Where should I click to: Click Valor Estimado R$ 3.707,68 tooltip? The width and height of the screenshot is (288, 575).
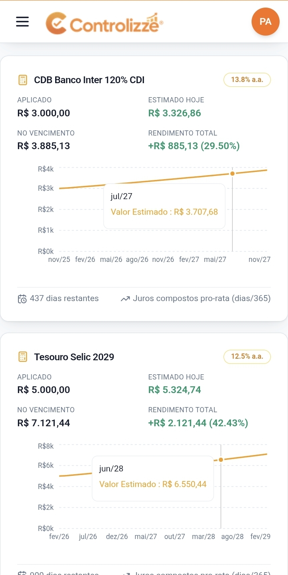pos(164,206)
